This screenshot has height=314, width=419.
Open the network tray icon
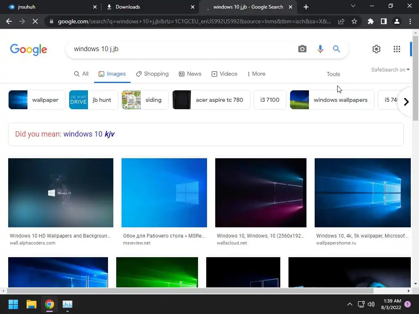[361, 304]
